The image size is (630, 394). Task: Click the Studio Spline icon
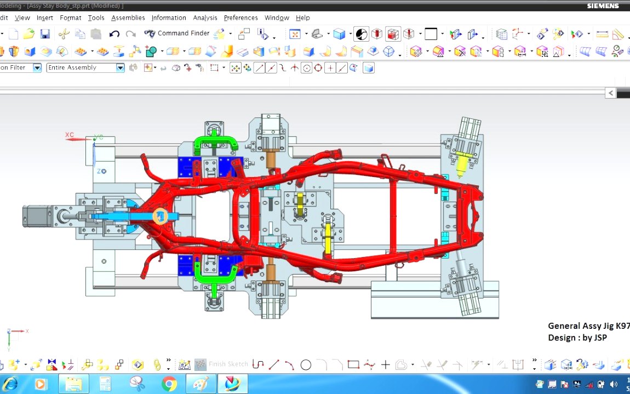coord(369,364)
